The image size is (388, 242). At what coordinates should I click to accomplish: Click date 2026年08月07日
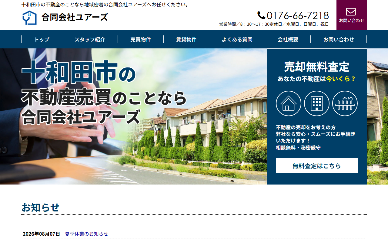42,234
